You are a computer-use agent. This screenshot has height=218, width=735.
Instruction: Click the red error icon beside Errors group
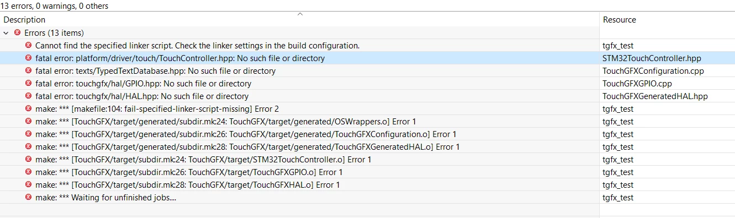click(17, 33)
